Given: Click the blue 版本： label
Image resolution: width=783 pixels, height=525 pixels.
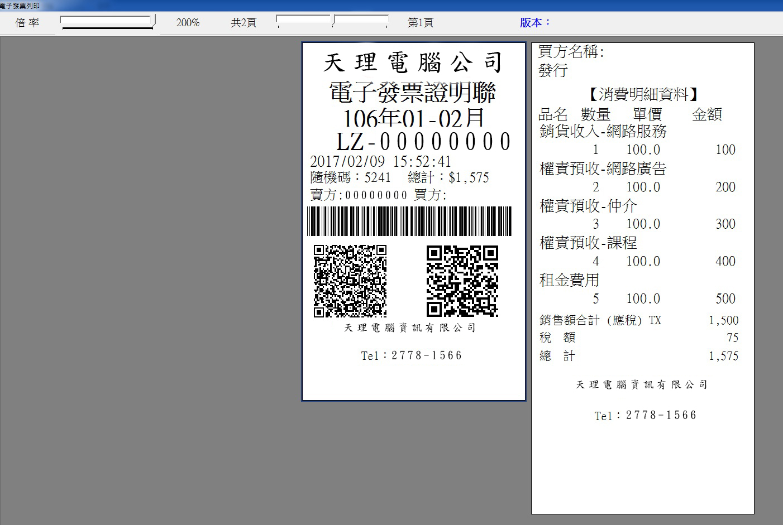Looking at the screenshot, I should pyautogui.click(x=535, y=22).
